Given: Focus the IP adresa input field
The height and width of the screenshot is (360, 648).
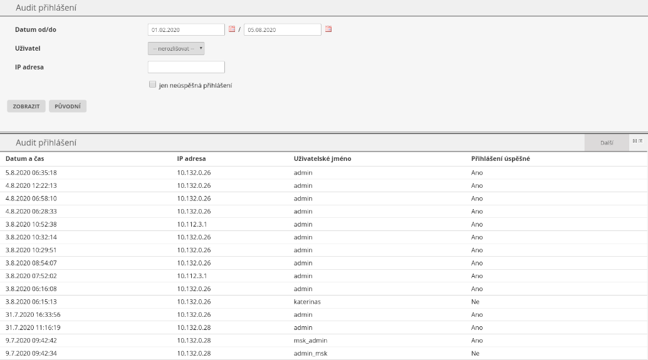Looking at the screenshot, I should coord(186,67).
